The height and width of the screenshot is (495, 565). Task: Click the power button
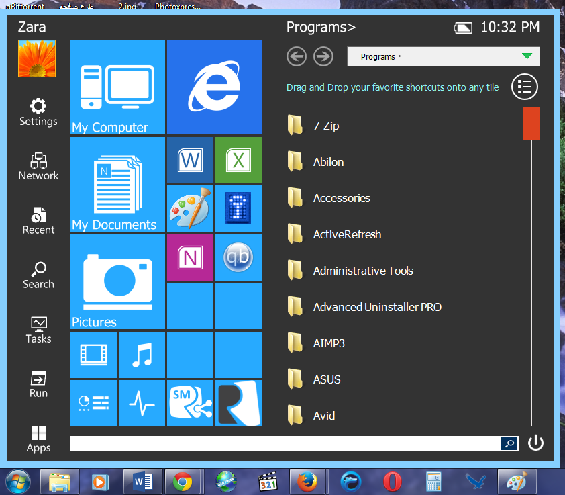535,443
